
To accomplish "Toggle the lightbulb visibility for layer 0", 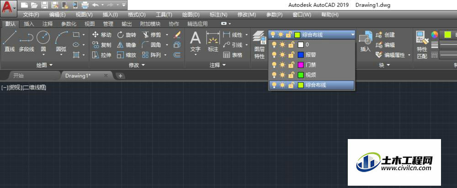I will pos(273,45).
